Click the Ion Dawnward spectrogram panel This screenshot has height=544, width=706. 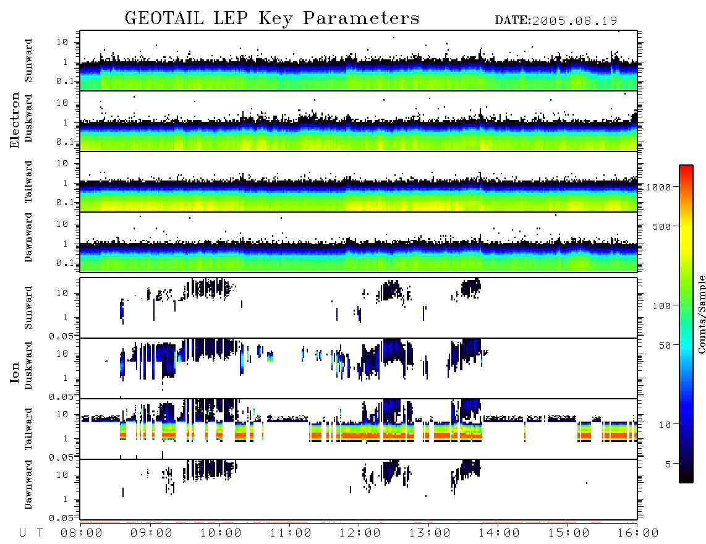pos(359,490)
